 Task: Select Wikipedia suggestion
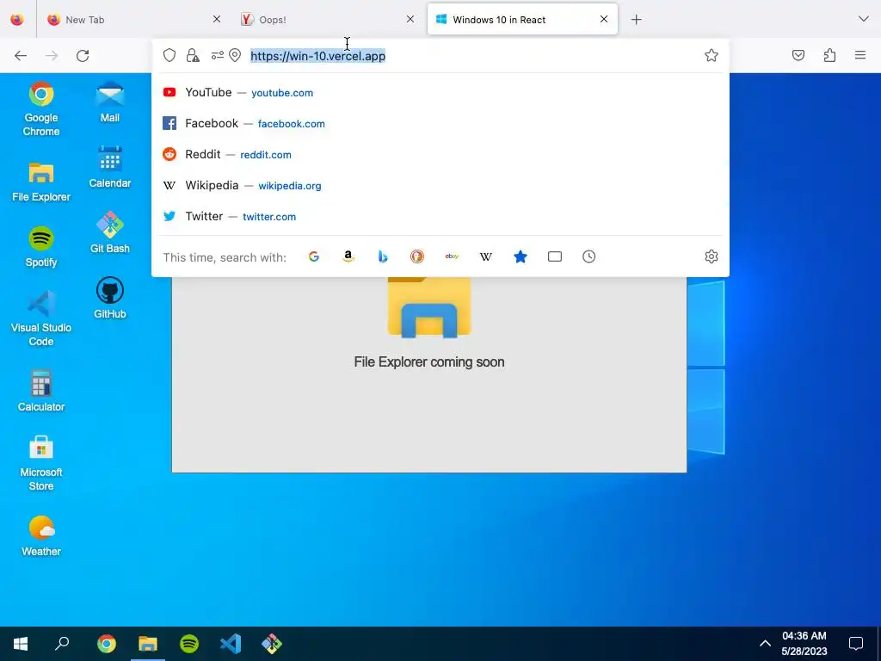click(440, 185)
